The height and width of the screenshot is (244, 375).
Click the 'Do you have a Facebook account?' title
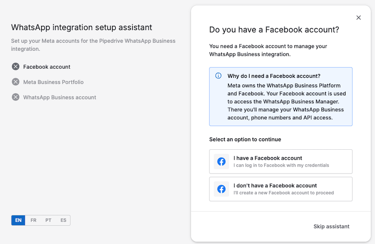274,30
